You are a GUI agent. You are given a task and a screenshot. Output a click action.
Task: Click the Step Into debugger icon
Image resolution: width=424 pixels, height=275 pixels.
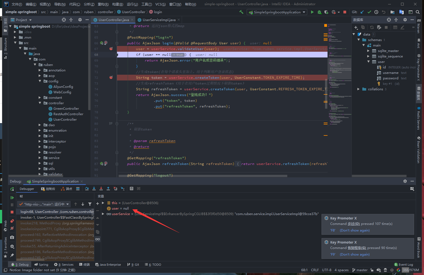tap(94, 189)
